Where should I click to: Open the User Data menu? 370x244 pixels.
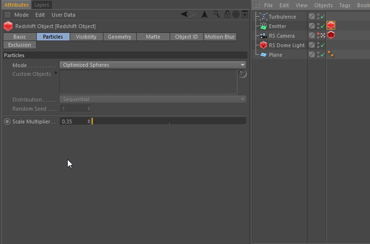point(63,15)
